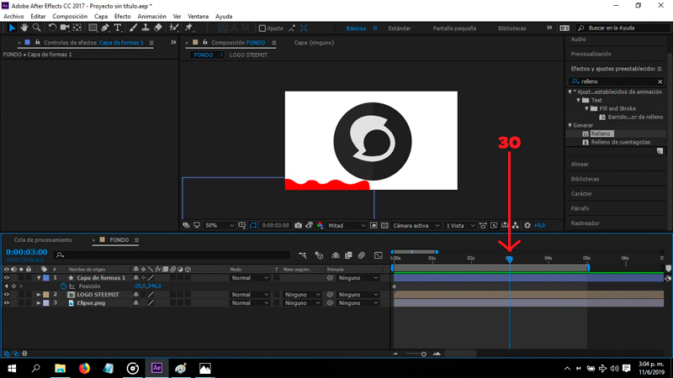Open the Animación menu
The image size is (673, 378).
pos(151,16)
